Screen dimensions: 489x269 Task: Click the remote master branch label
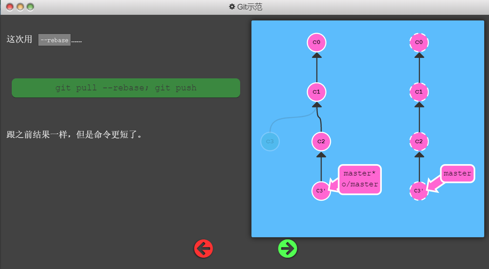(457, 173)
